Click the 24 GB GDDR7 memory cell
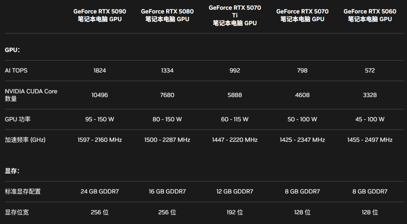 [x=99, y=192]
